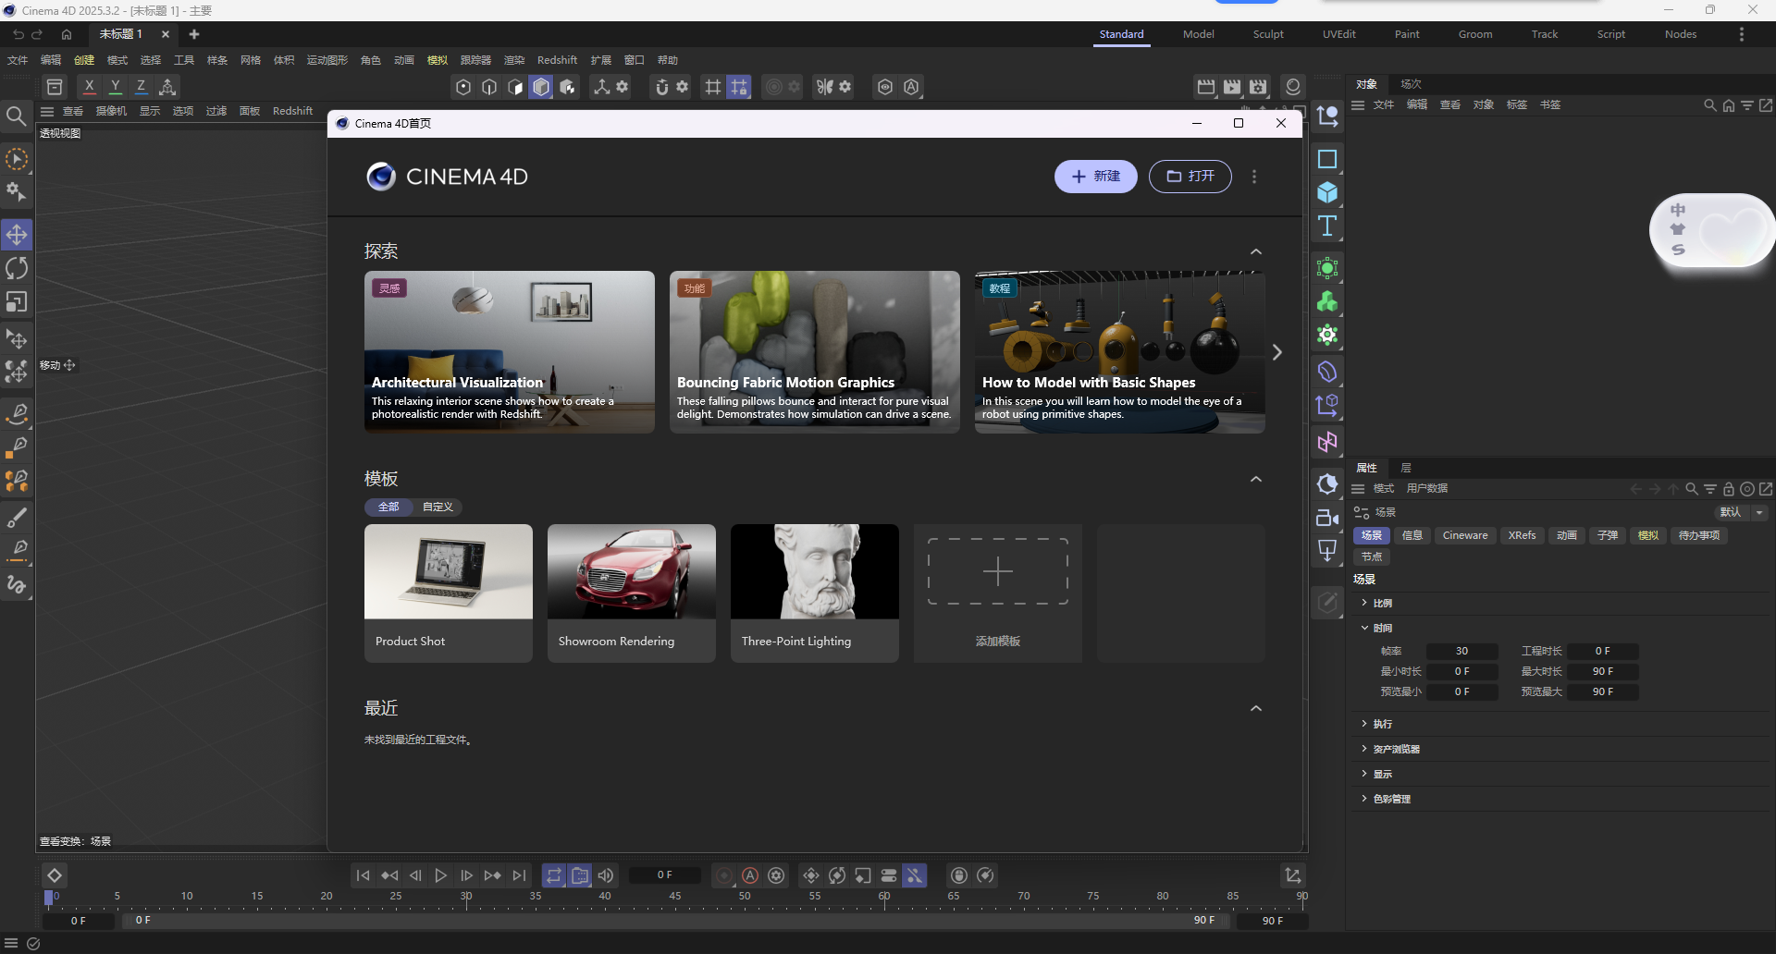
Task: Open the 渲染 menu
Action: click(514, 60)
